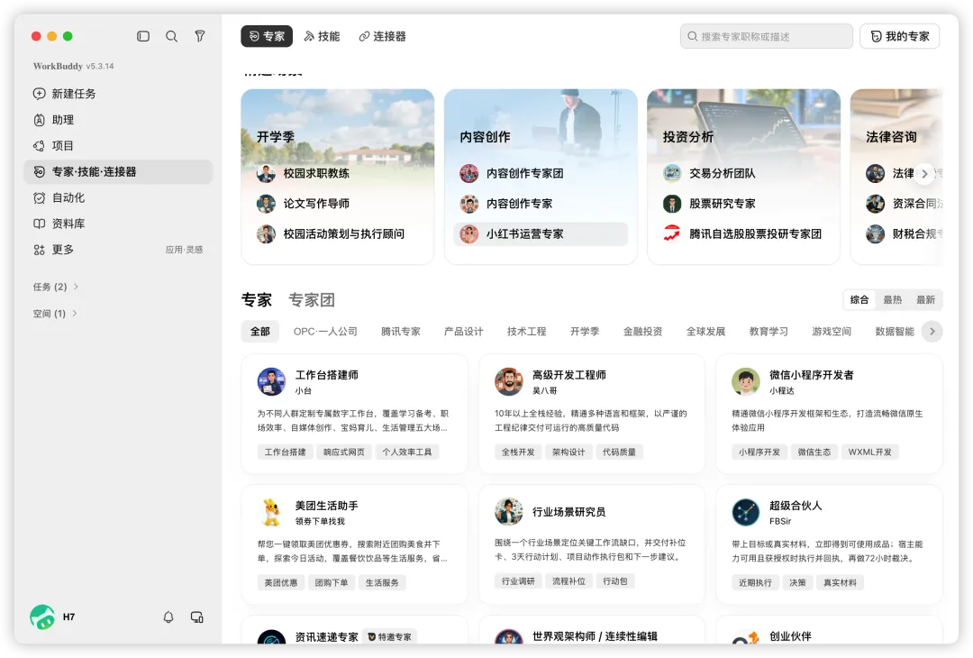
Task: Sort experts by 最热
Action: [892, 300]
